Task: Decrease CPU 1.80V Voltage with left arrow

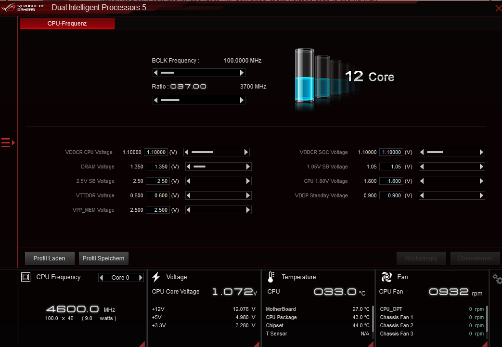Action: (x=422, y=181)
